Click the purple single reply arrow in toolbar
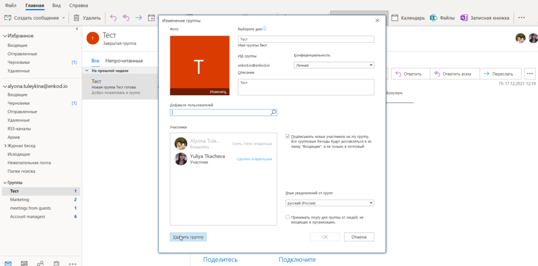 pos(113,18)
